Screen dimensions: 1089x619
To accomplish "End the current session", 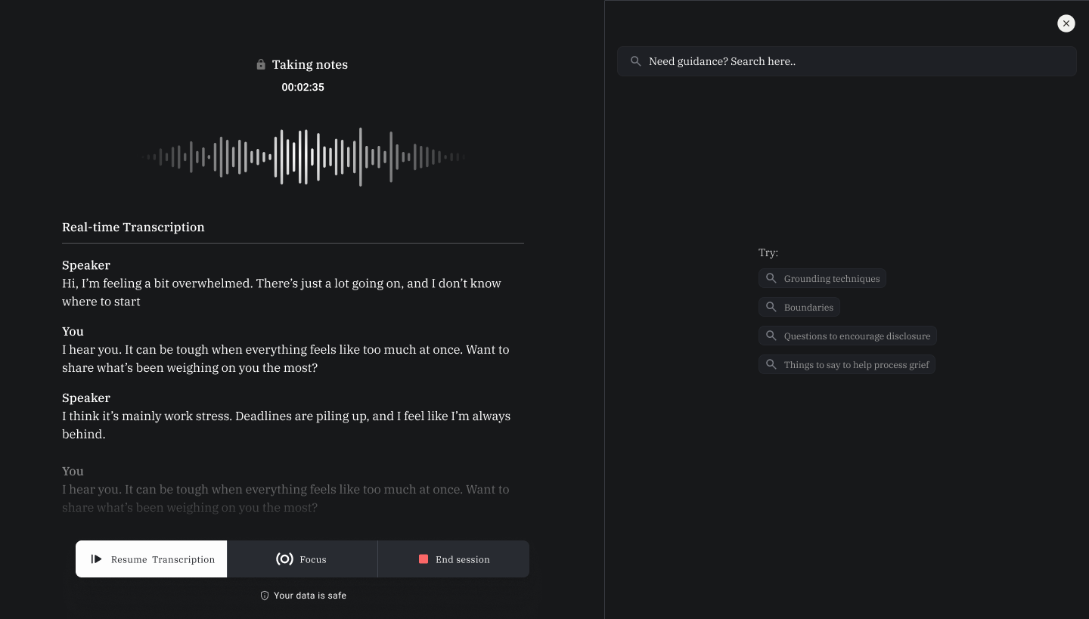I will 454,559.
